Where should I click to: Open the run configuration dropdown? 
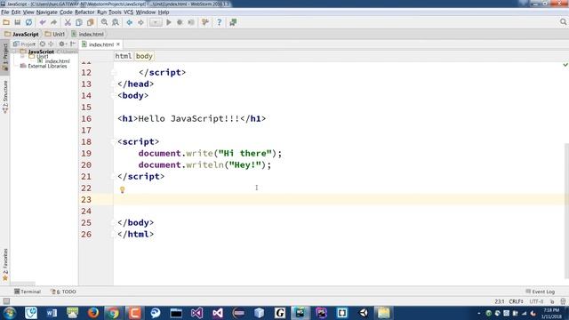156,22
